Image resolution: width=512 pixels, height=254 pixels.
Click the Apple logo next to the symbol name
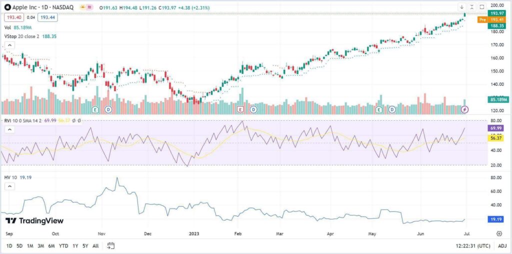(x=6, y=7)
